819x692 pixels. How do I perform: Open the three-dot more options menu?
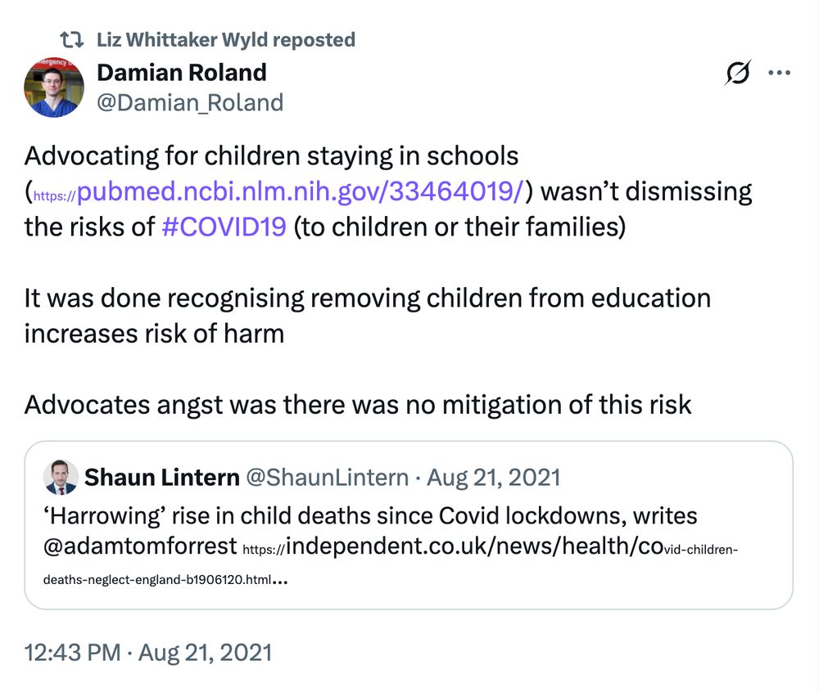780,73
